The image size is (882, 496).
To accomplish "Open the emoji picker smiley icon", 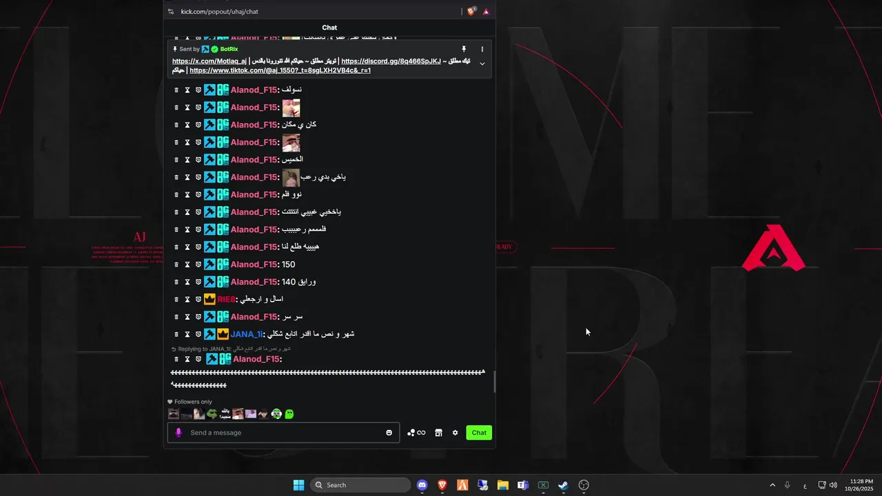I will (389, 433).
